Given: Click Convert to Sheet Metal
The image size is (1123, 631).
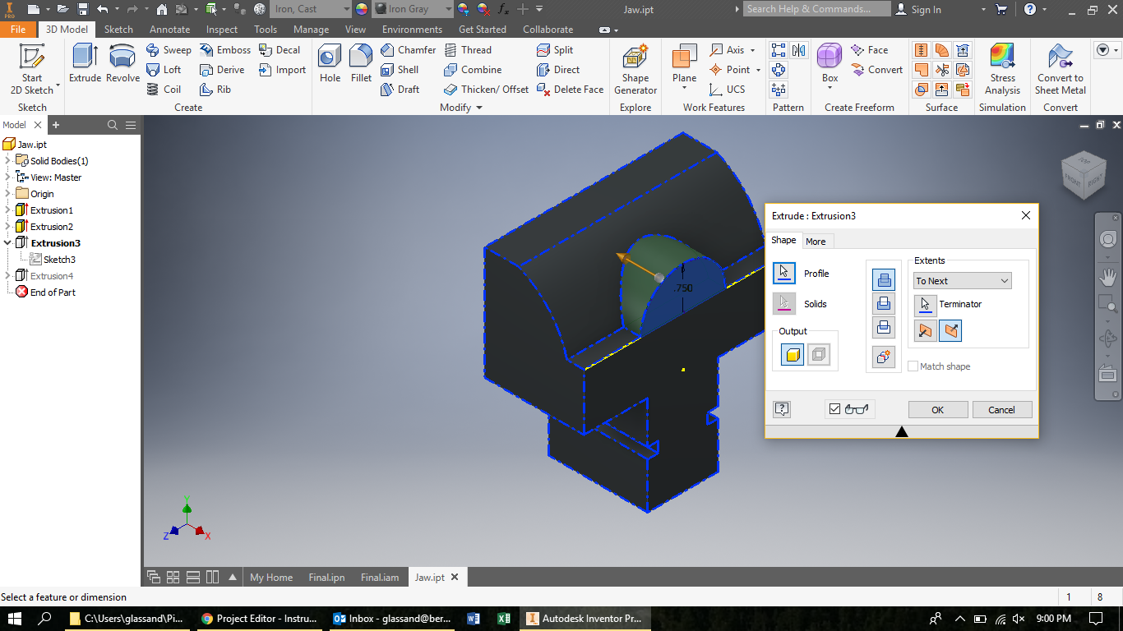Looking at the screenshot, I should pos(1061,69).
